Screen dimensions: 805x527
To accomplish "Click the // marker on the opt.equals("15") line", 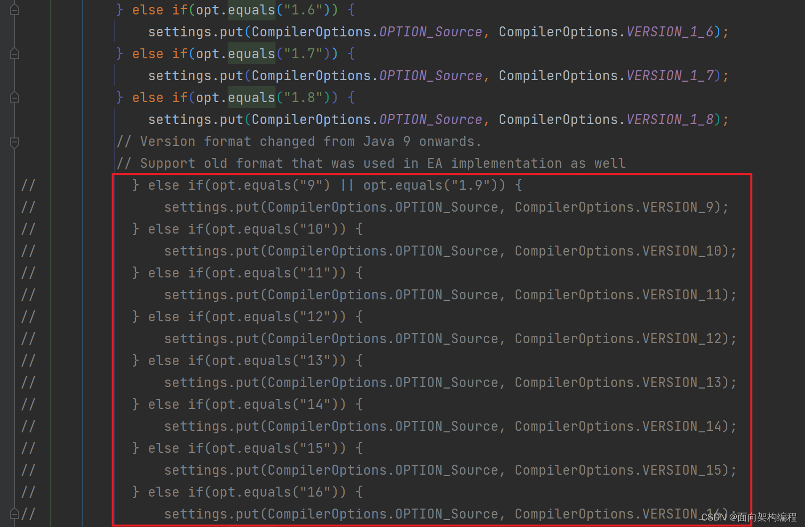I will coord(28,448).
